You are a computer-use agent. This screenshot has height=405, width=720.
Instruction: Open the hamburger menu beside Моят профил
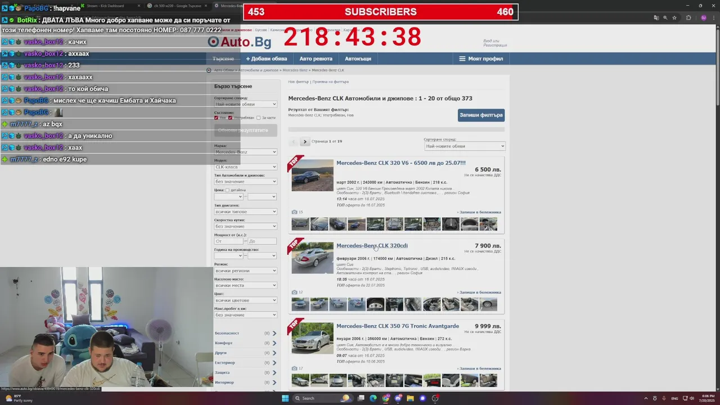(x=462, y=58)
